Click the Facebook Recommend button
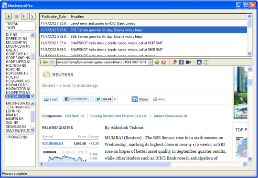Screen dimensions: 258x178 click(75, 99)
